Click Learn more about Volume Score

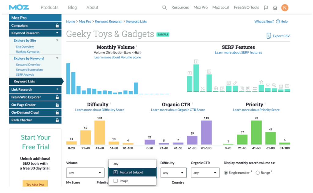click(118, 57)
